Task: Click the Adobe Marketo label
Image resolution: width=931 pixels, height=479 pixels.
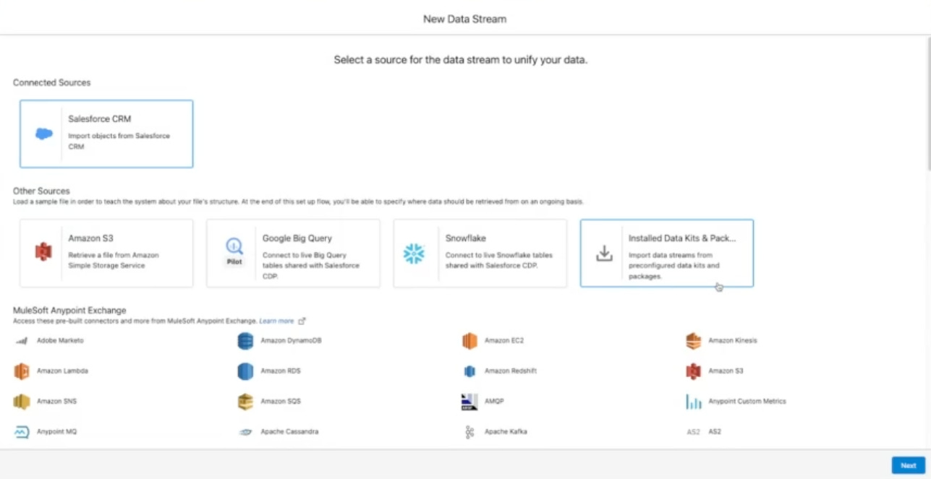Action: click(61, 340)
